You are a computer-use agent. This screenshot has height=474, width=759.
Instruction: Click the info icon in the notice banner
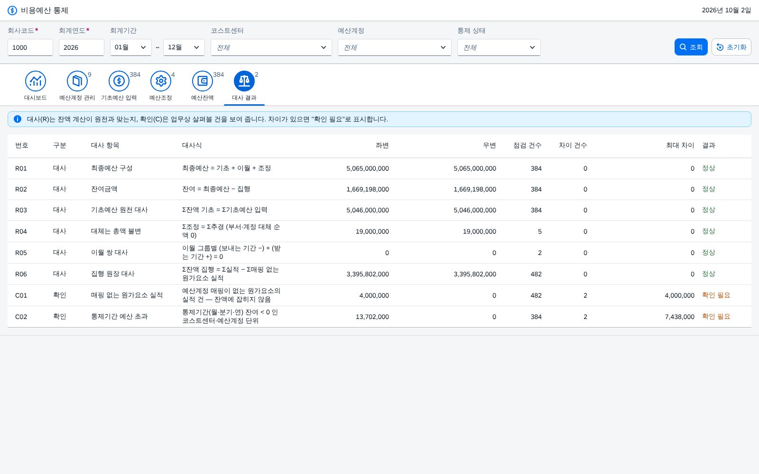tap(18, 119)
